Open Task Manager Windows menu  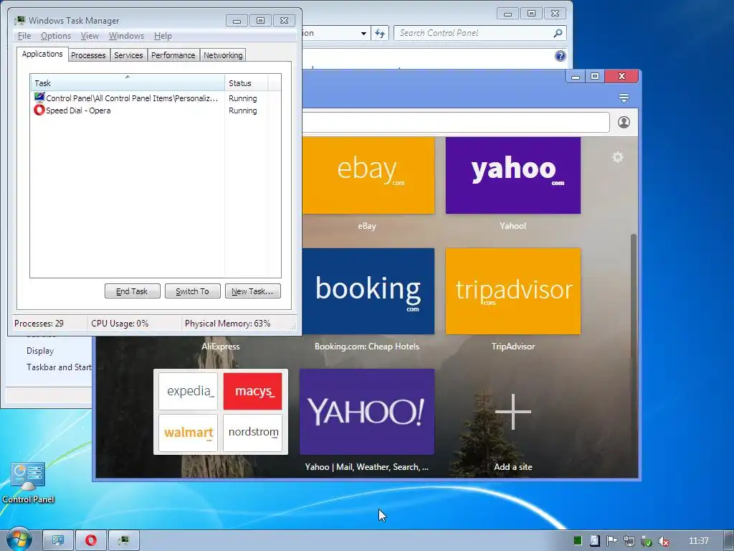(x=126, y=36)
